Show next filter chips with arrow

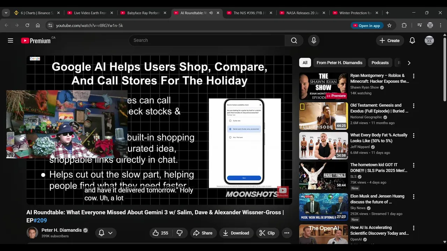[409, 63]
